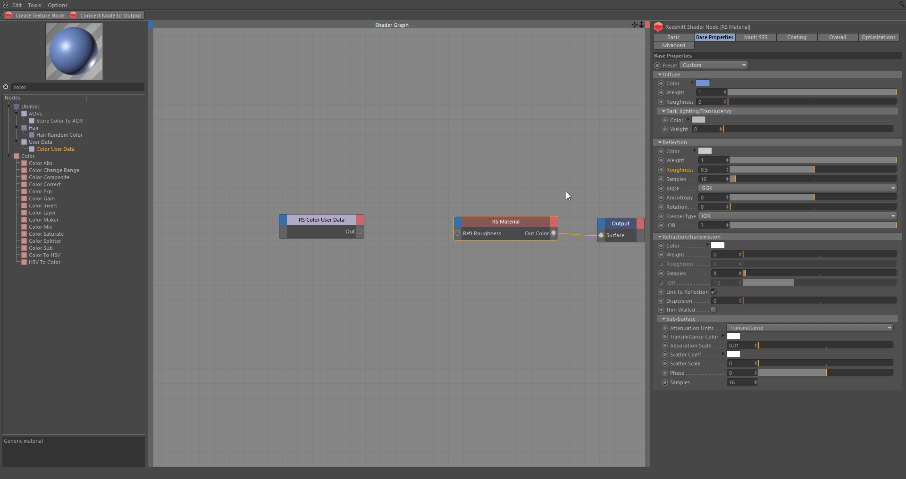Click the Out port on RS Color User Data

tap(360, 231)
